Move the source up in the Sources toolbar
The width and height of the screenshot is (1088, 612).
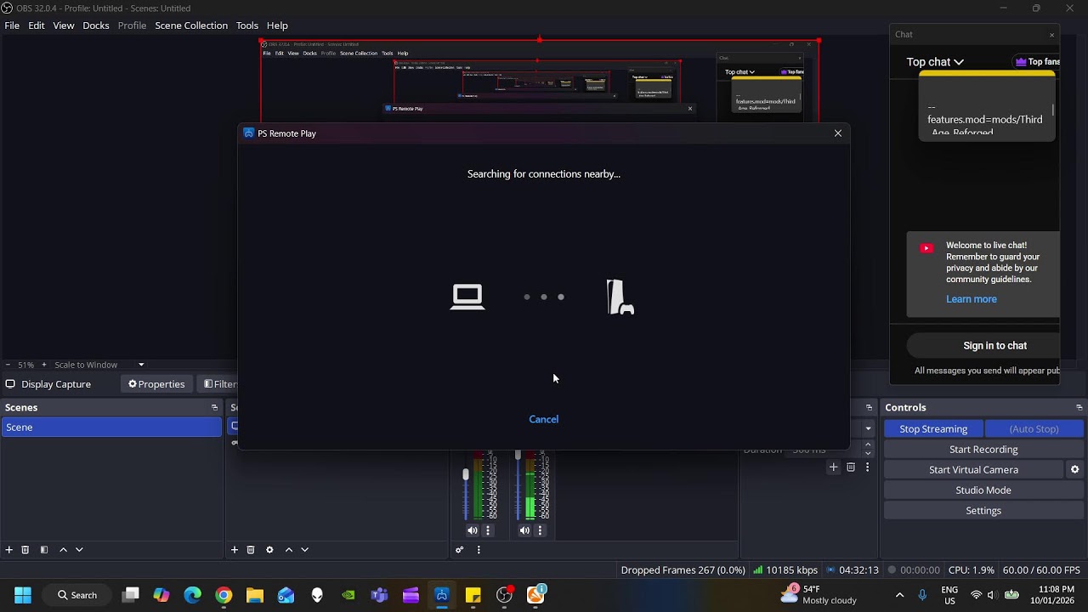click(x=289, y=550)
